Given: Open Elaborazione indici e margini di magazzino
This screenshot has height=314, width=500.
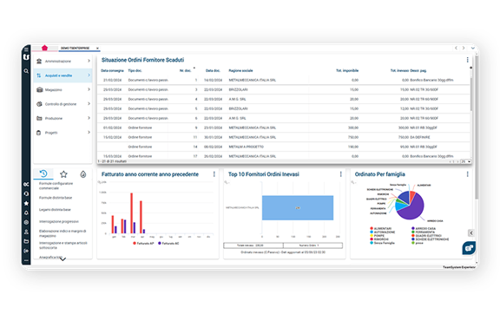Looking at the screenshot, I should tap(62, 233).
